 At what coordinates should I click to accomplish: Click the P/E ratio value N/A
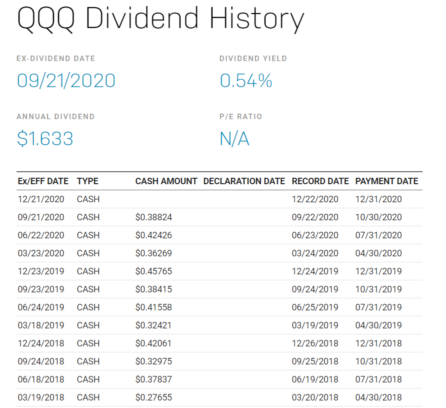pos(234,139)
